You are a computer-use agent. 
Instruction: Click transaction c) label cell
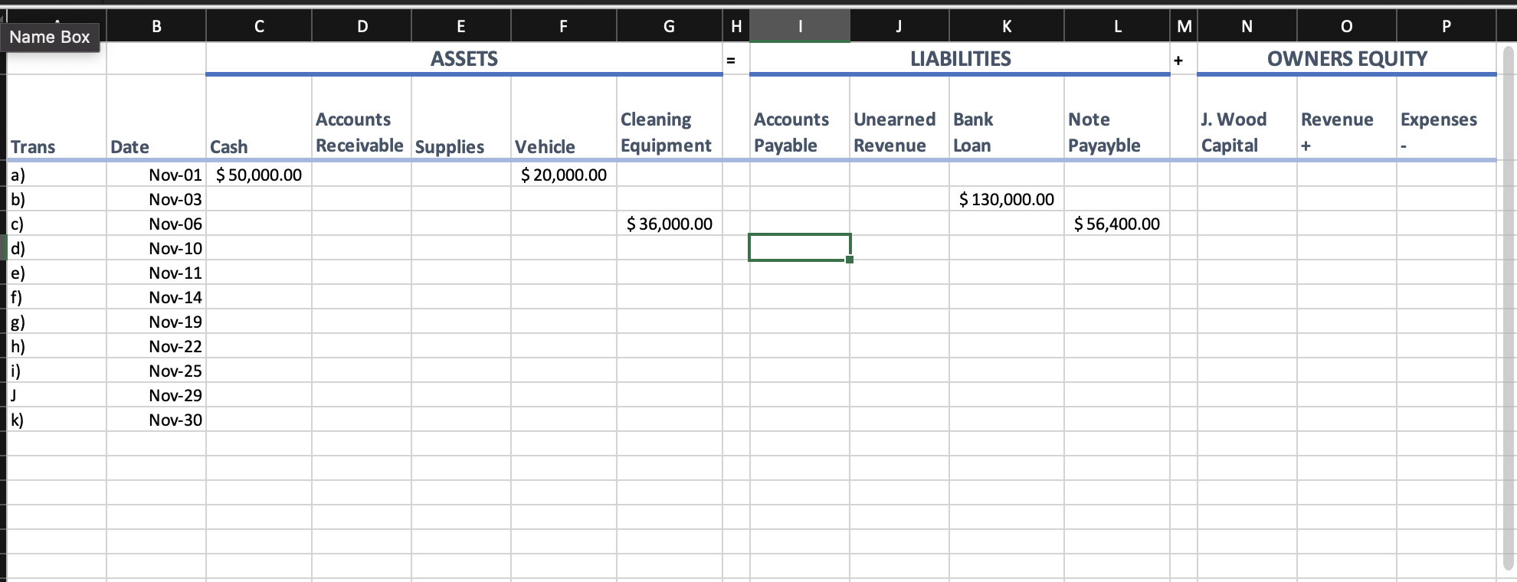pos(57,224)
